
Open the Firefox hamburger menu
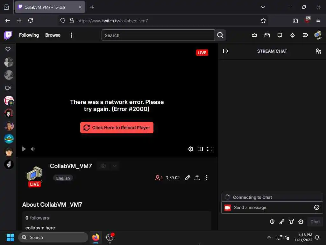pyautogui.click(x=318, y=20)
